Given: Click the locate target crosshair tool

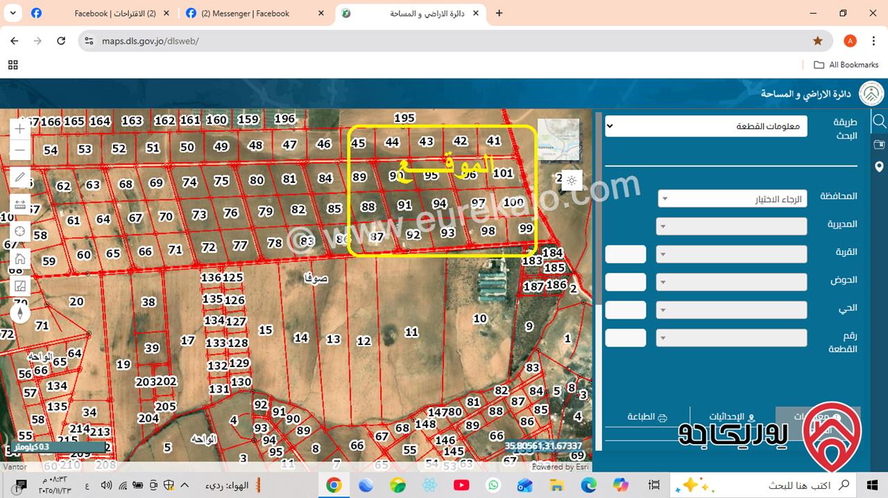Looking at the screenshot, I should [20, 231].
